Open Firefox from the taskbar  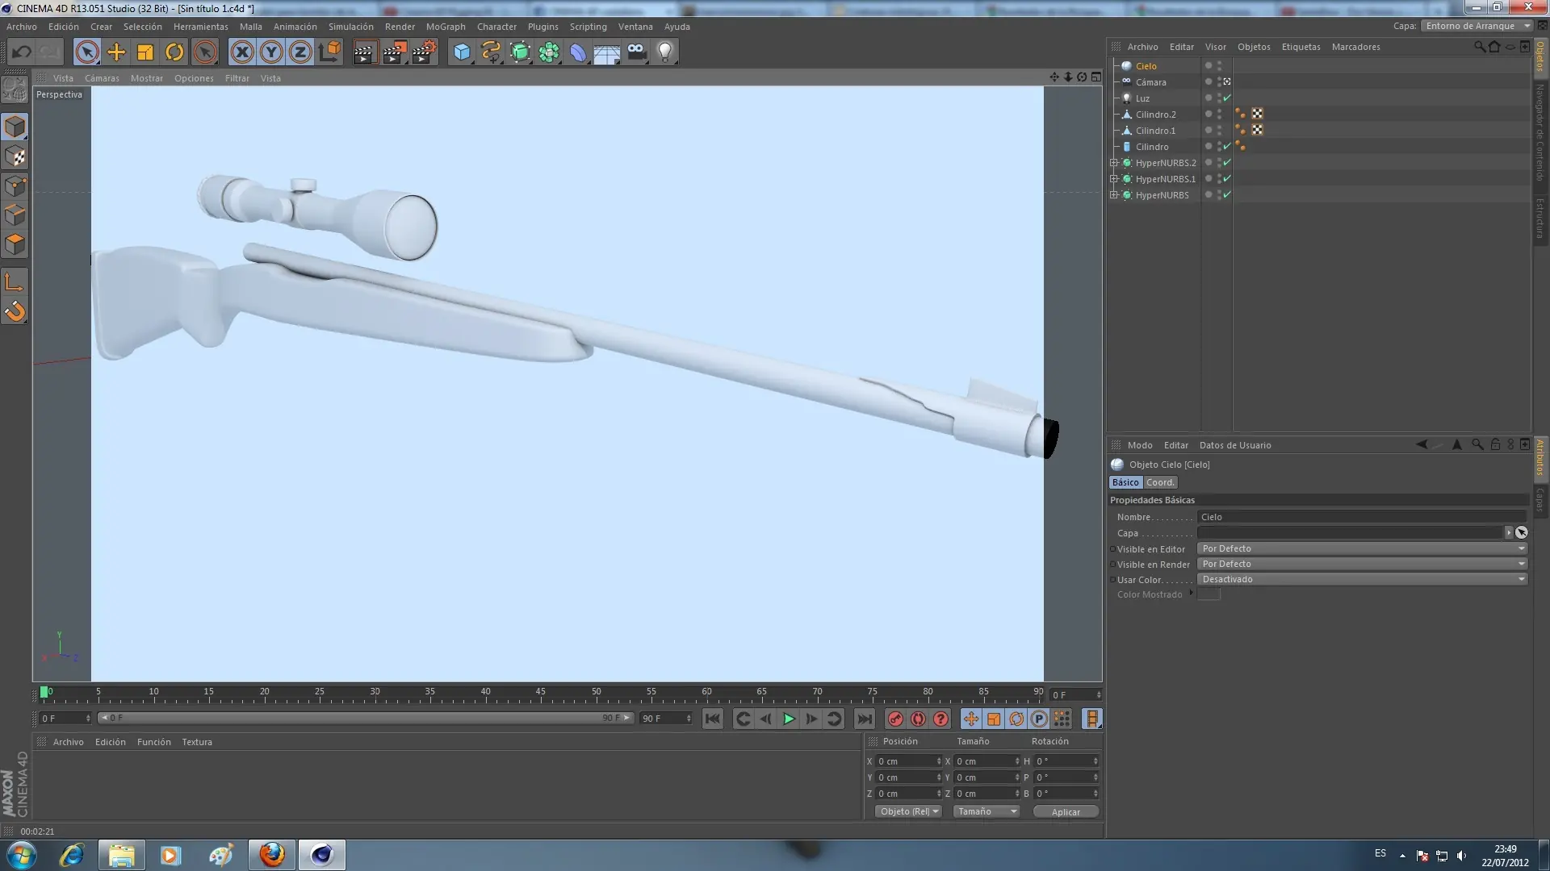coord(272,855)
